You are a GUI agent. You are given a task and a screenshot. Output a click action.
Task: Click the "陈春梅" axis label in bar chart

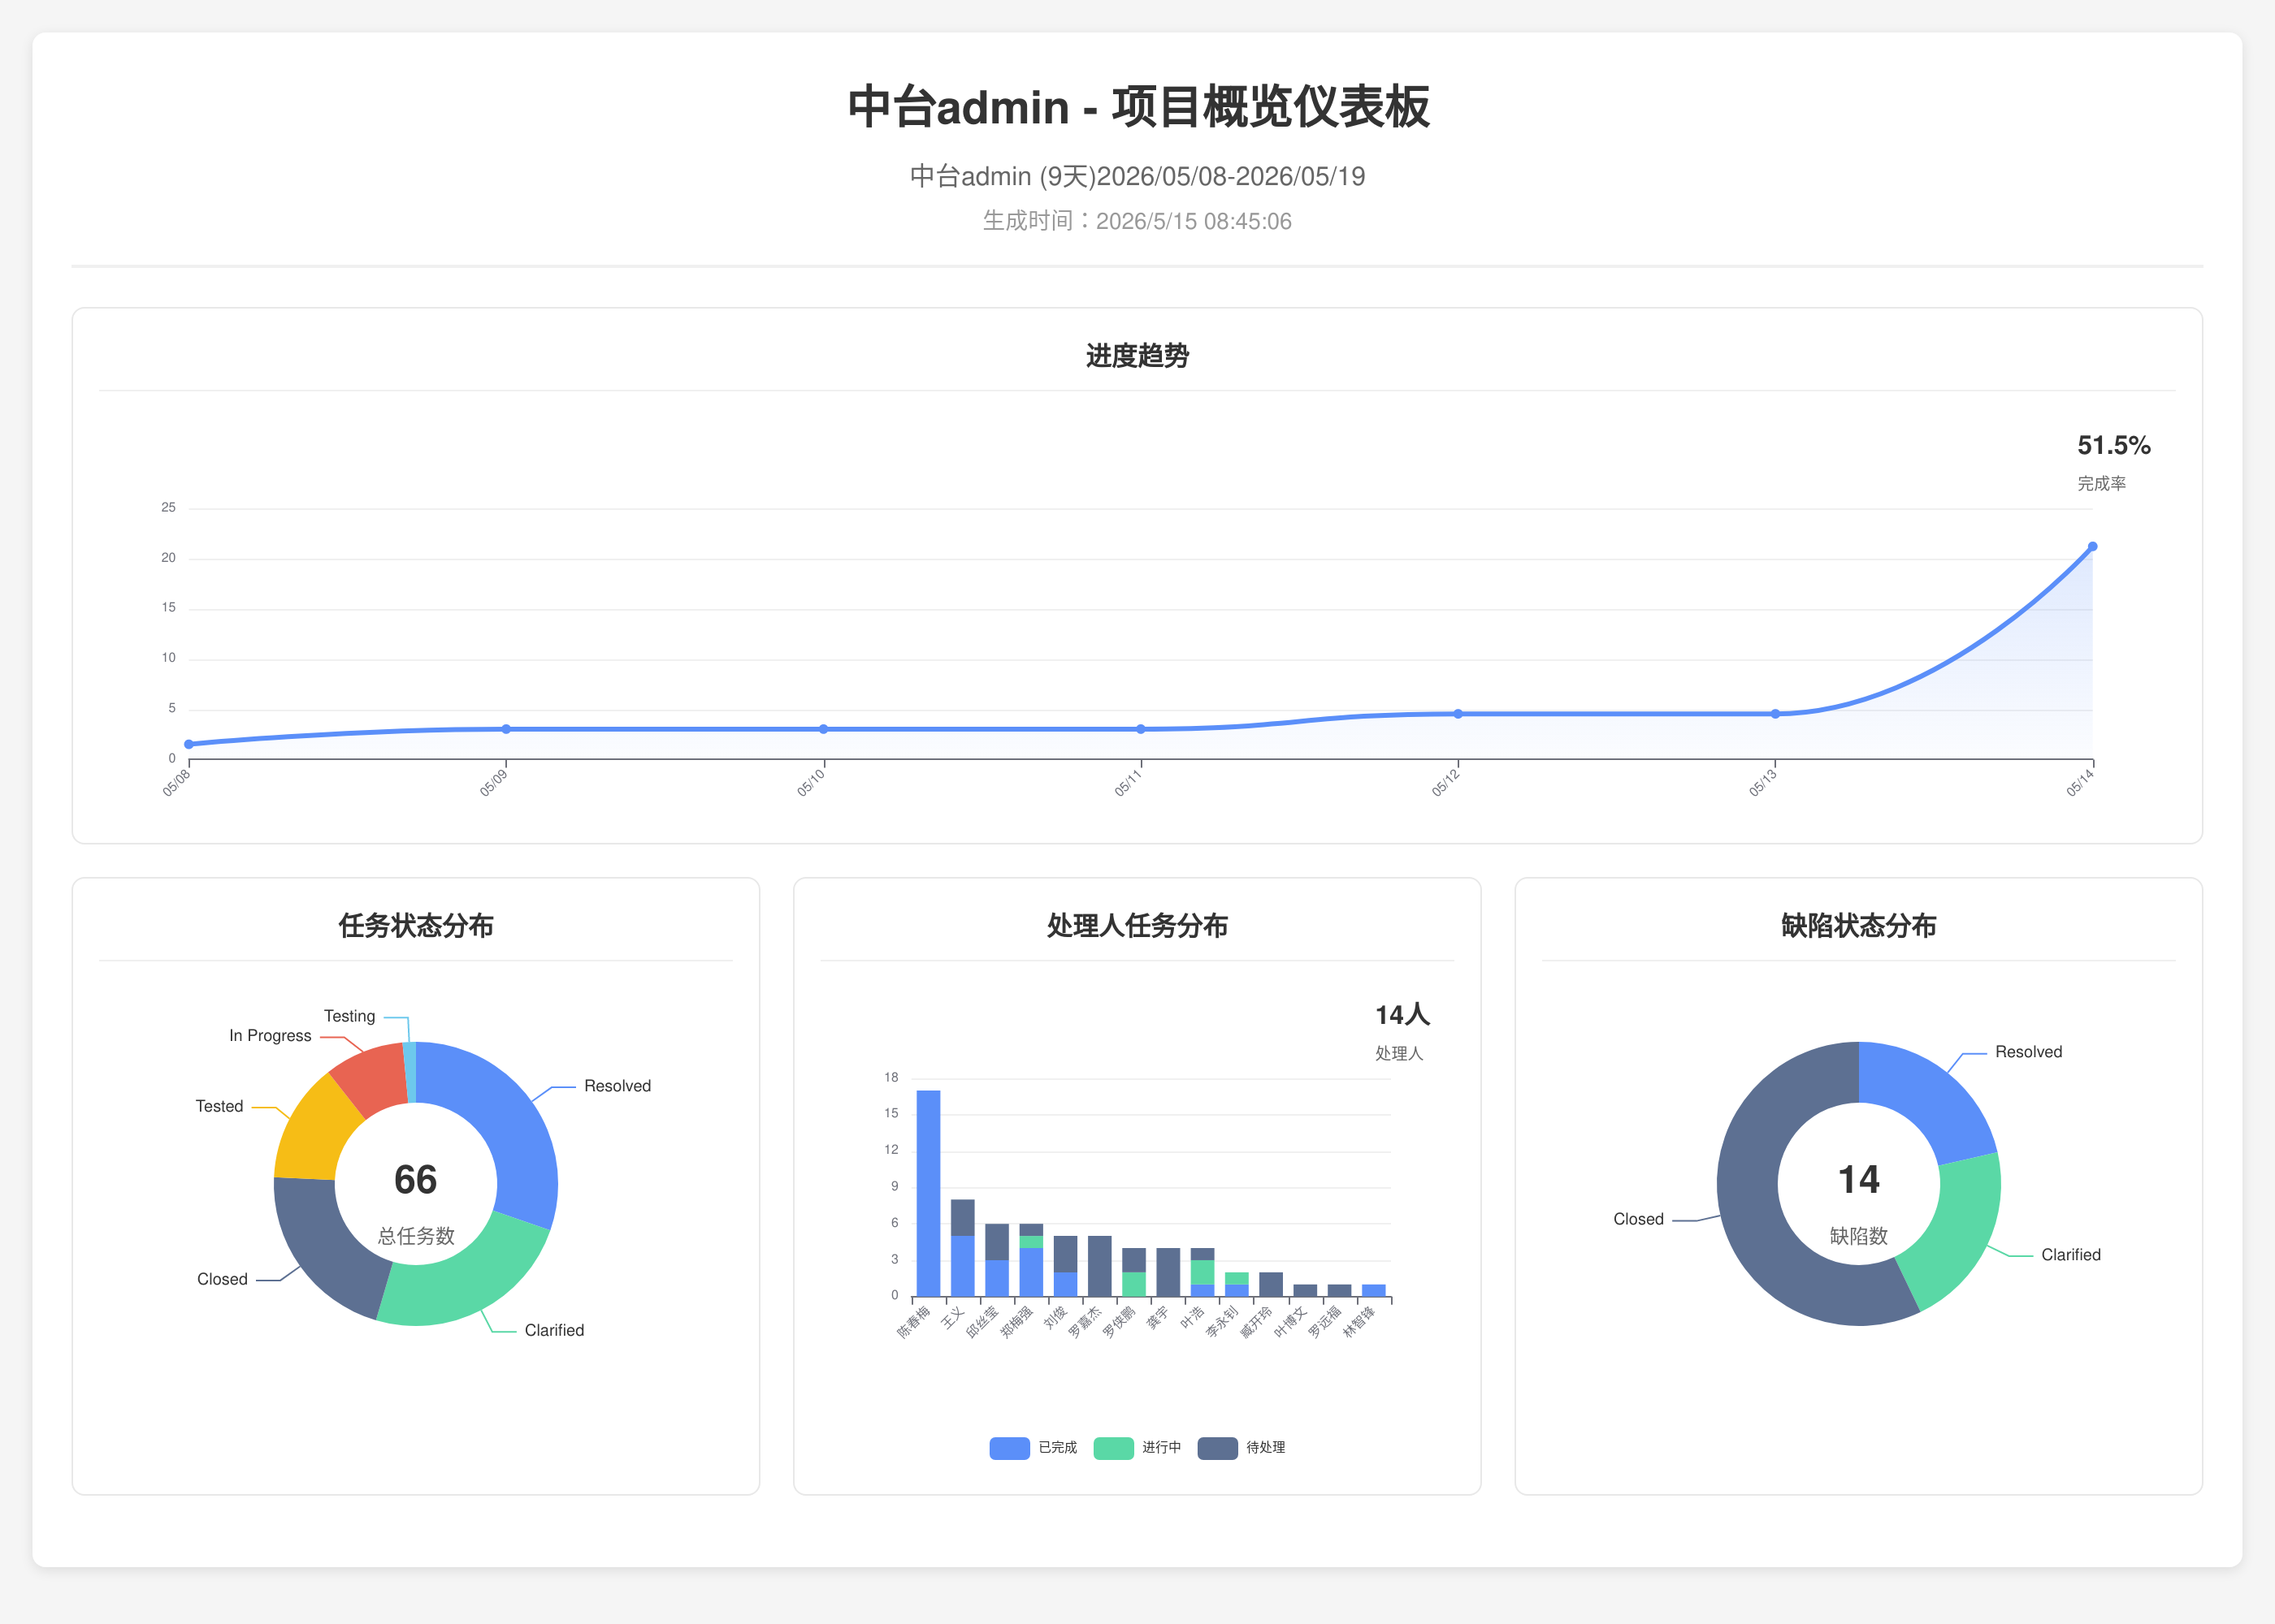(913, 1322)
